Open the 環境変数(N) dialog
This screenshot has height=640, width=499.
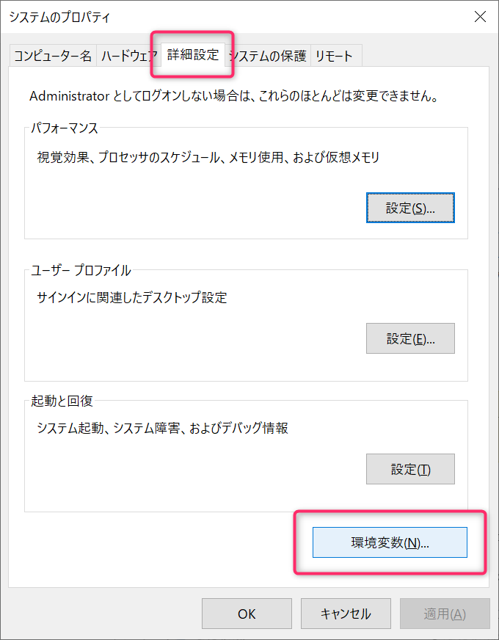390,542
